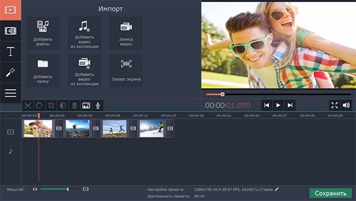The width and height of the screenshot is (356, 201).
Task: Select the scissors split tool
Action: tap(28, 105)
